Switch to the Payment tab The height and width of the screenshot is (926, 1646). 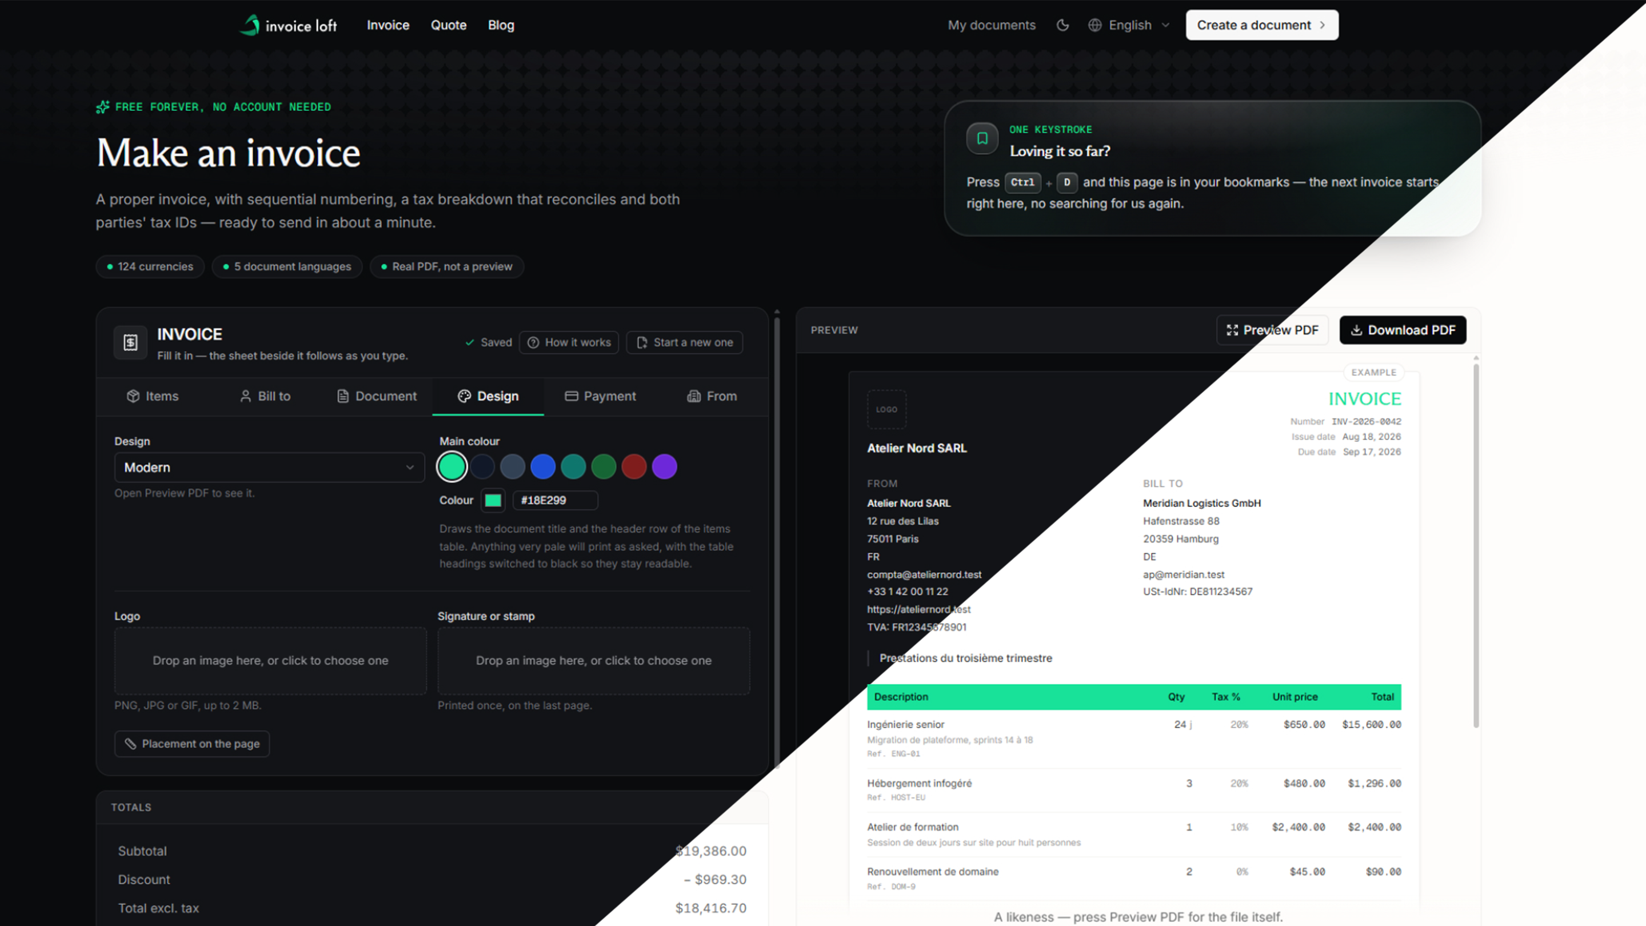[600, 396]
